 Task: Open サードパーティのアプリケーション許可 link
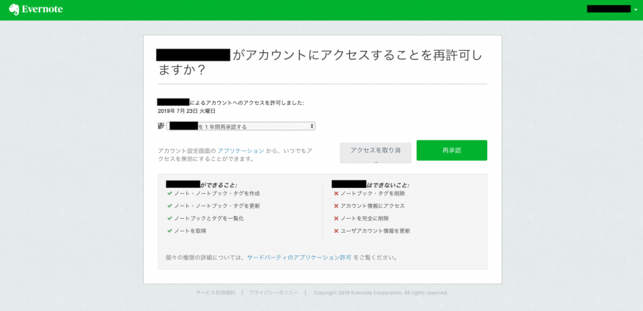click(299, 257)
